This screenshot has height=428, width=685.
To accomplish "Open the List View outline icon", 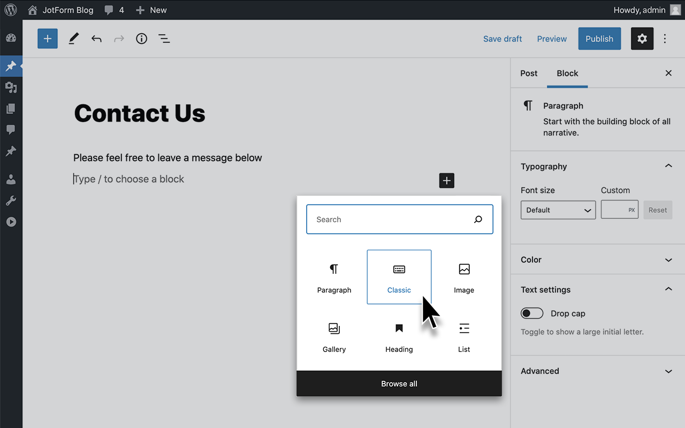I will 164,39.
